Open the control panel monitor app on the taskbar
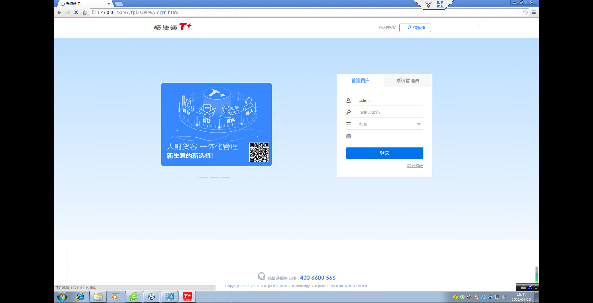This screenshot has width=593, height=303. click(169, 297)
